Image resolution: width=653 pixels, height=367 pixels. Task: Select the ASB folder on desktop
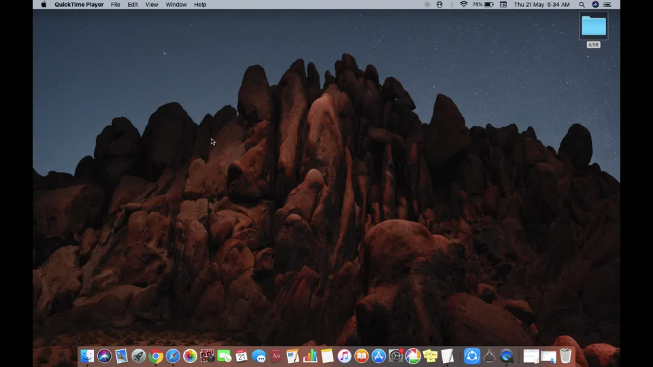[x=593, y=27]
